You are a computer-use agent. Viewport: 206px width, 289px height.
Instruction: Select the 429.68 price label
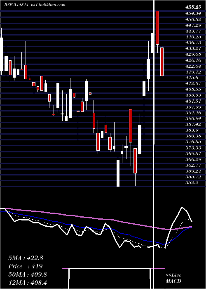(193, 54)
